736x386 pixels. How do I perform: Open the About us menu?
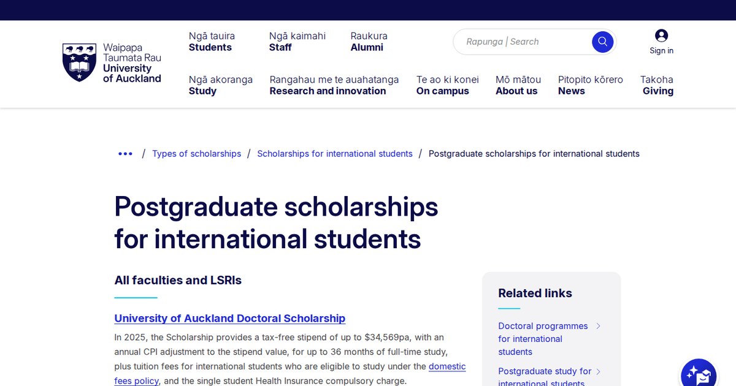[518, 85]
